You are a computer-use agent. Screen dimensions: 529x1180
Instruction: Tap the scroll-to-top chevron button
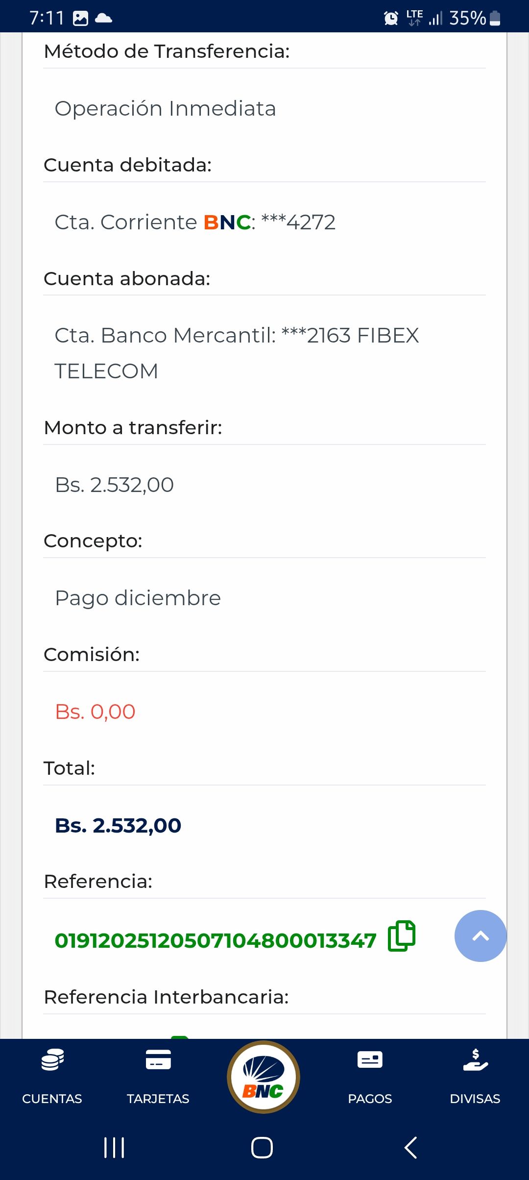pyautogui.click(x=480, y=936)
